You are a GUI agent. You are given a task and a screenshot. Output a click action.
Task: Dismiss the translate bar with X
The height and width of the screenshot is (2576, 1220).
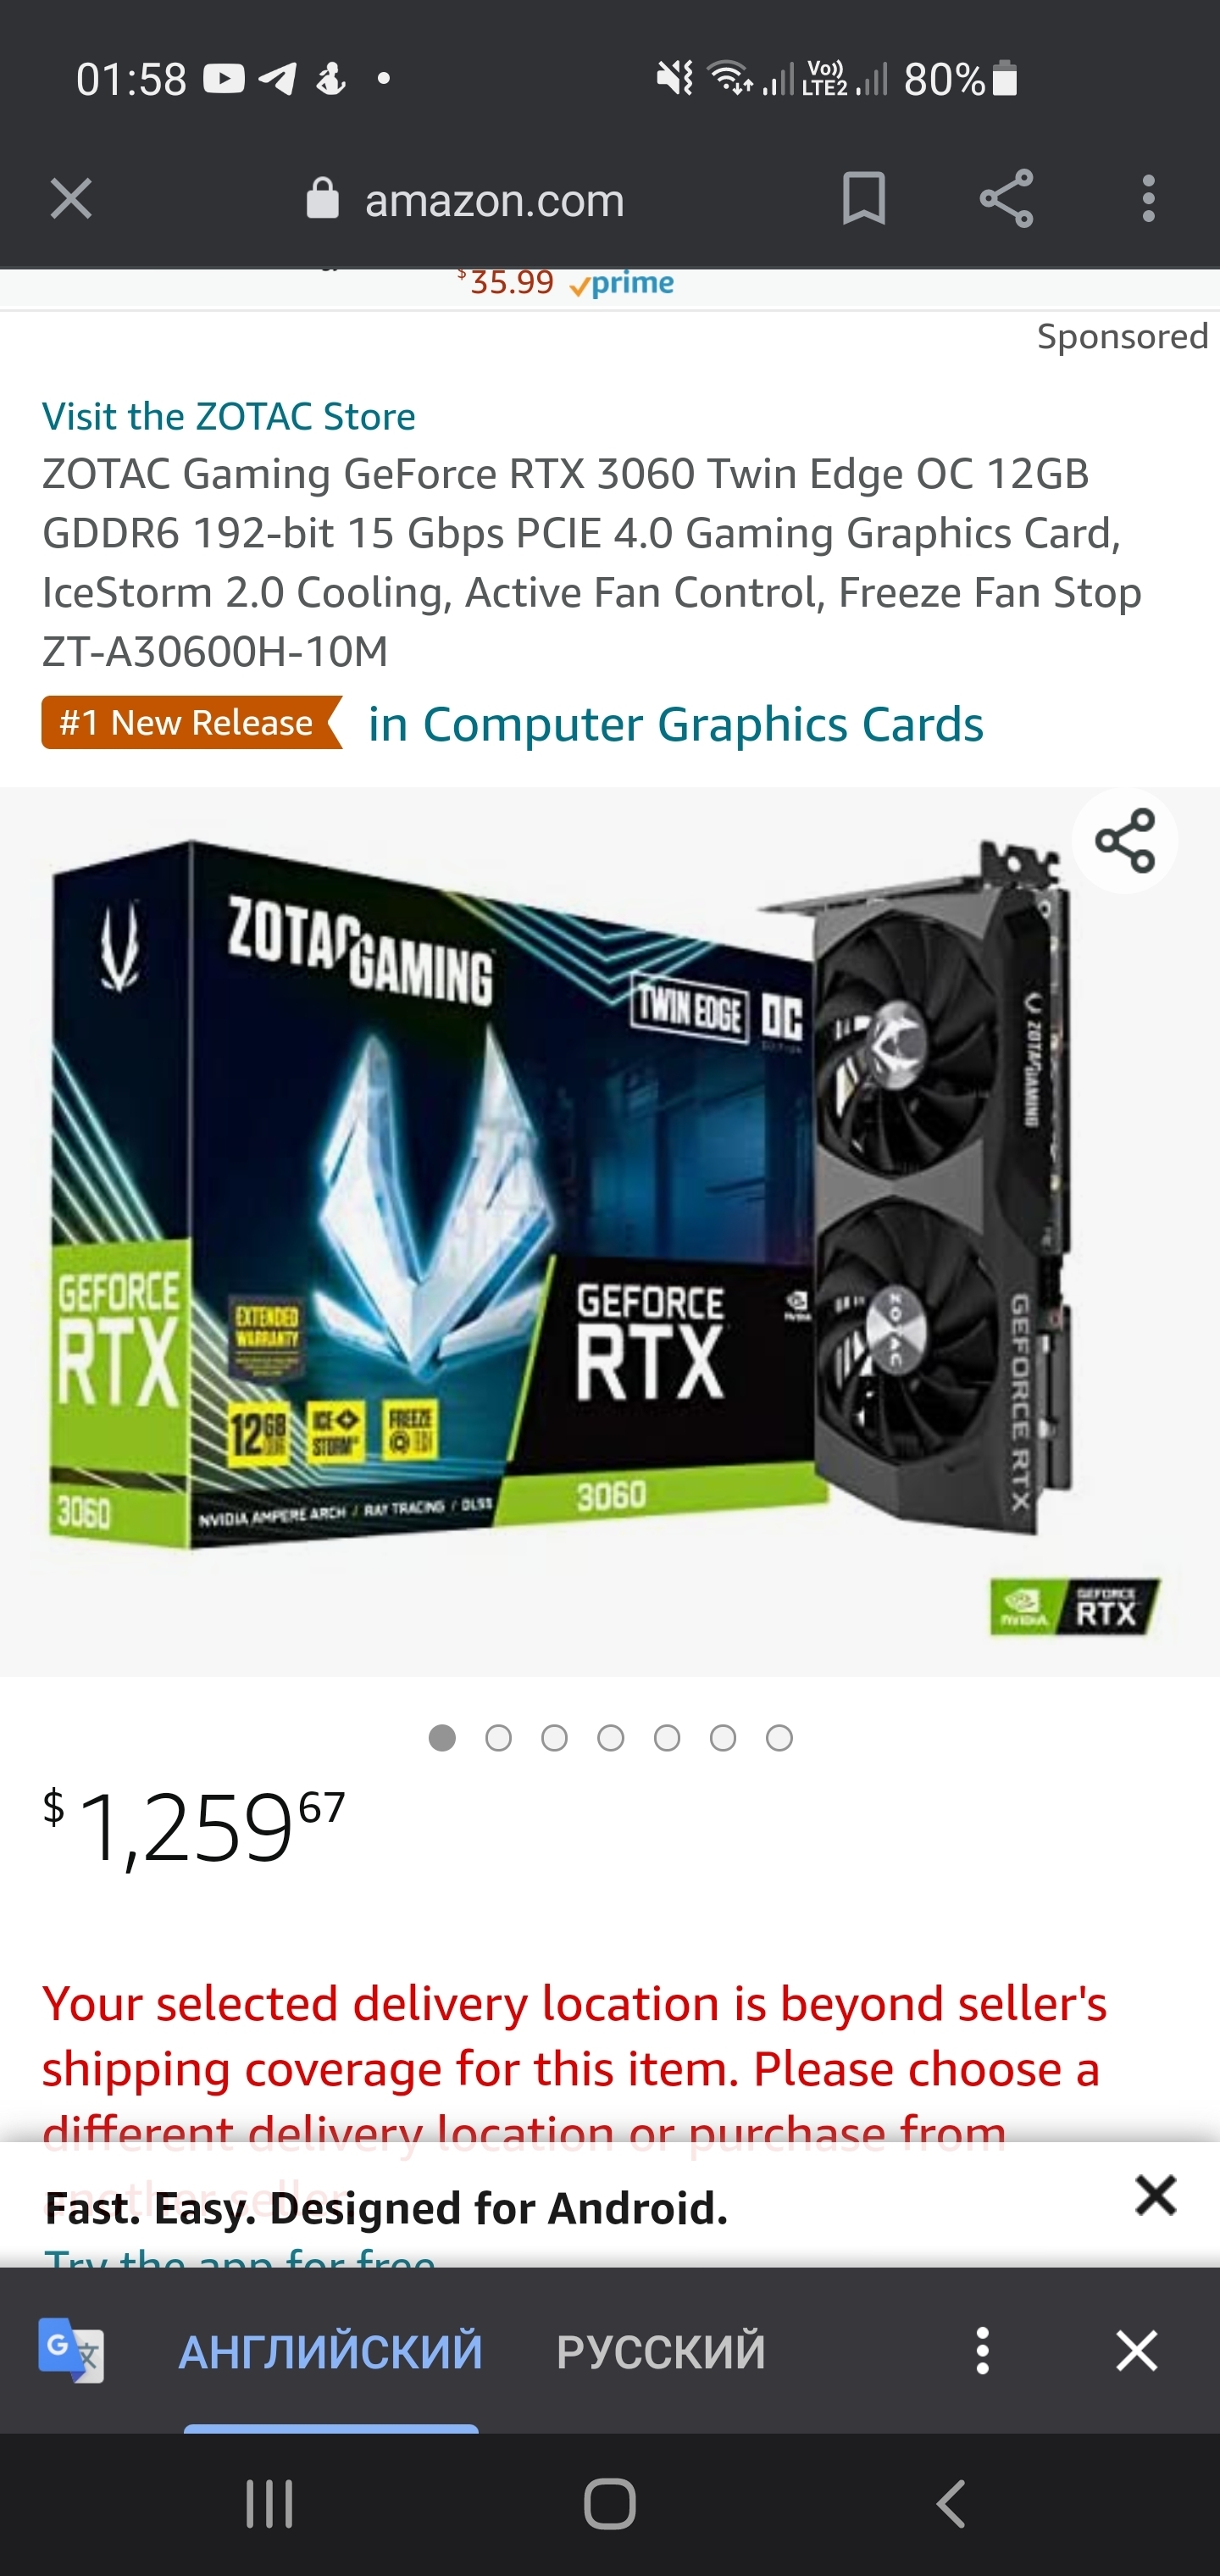(1137, 2349)
